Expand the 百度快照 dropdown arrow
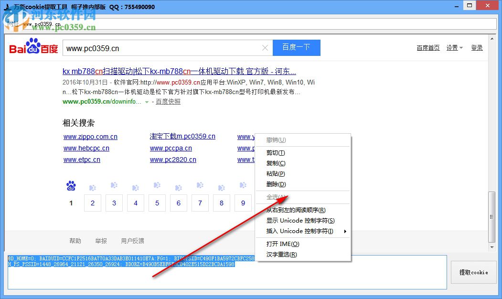The height and width of the screenshot is (299, 502). coord(147,102)
